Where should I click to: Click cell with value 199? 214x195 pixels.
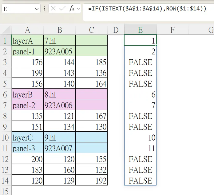27,73
